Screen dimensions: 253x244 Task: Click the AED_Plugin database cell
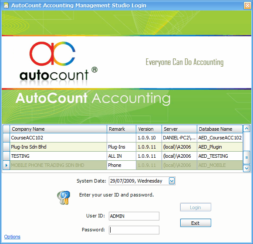tap(220, 147)
